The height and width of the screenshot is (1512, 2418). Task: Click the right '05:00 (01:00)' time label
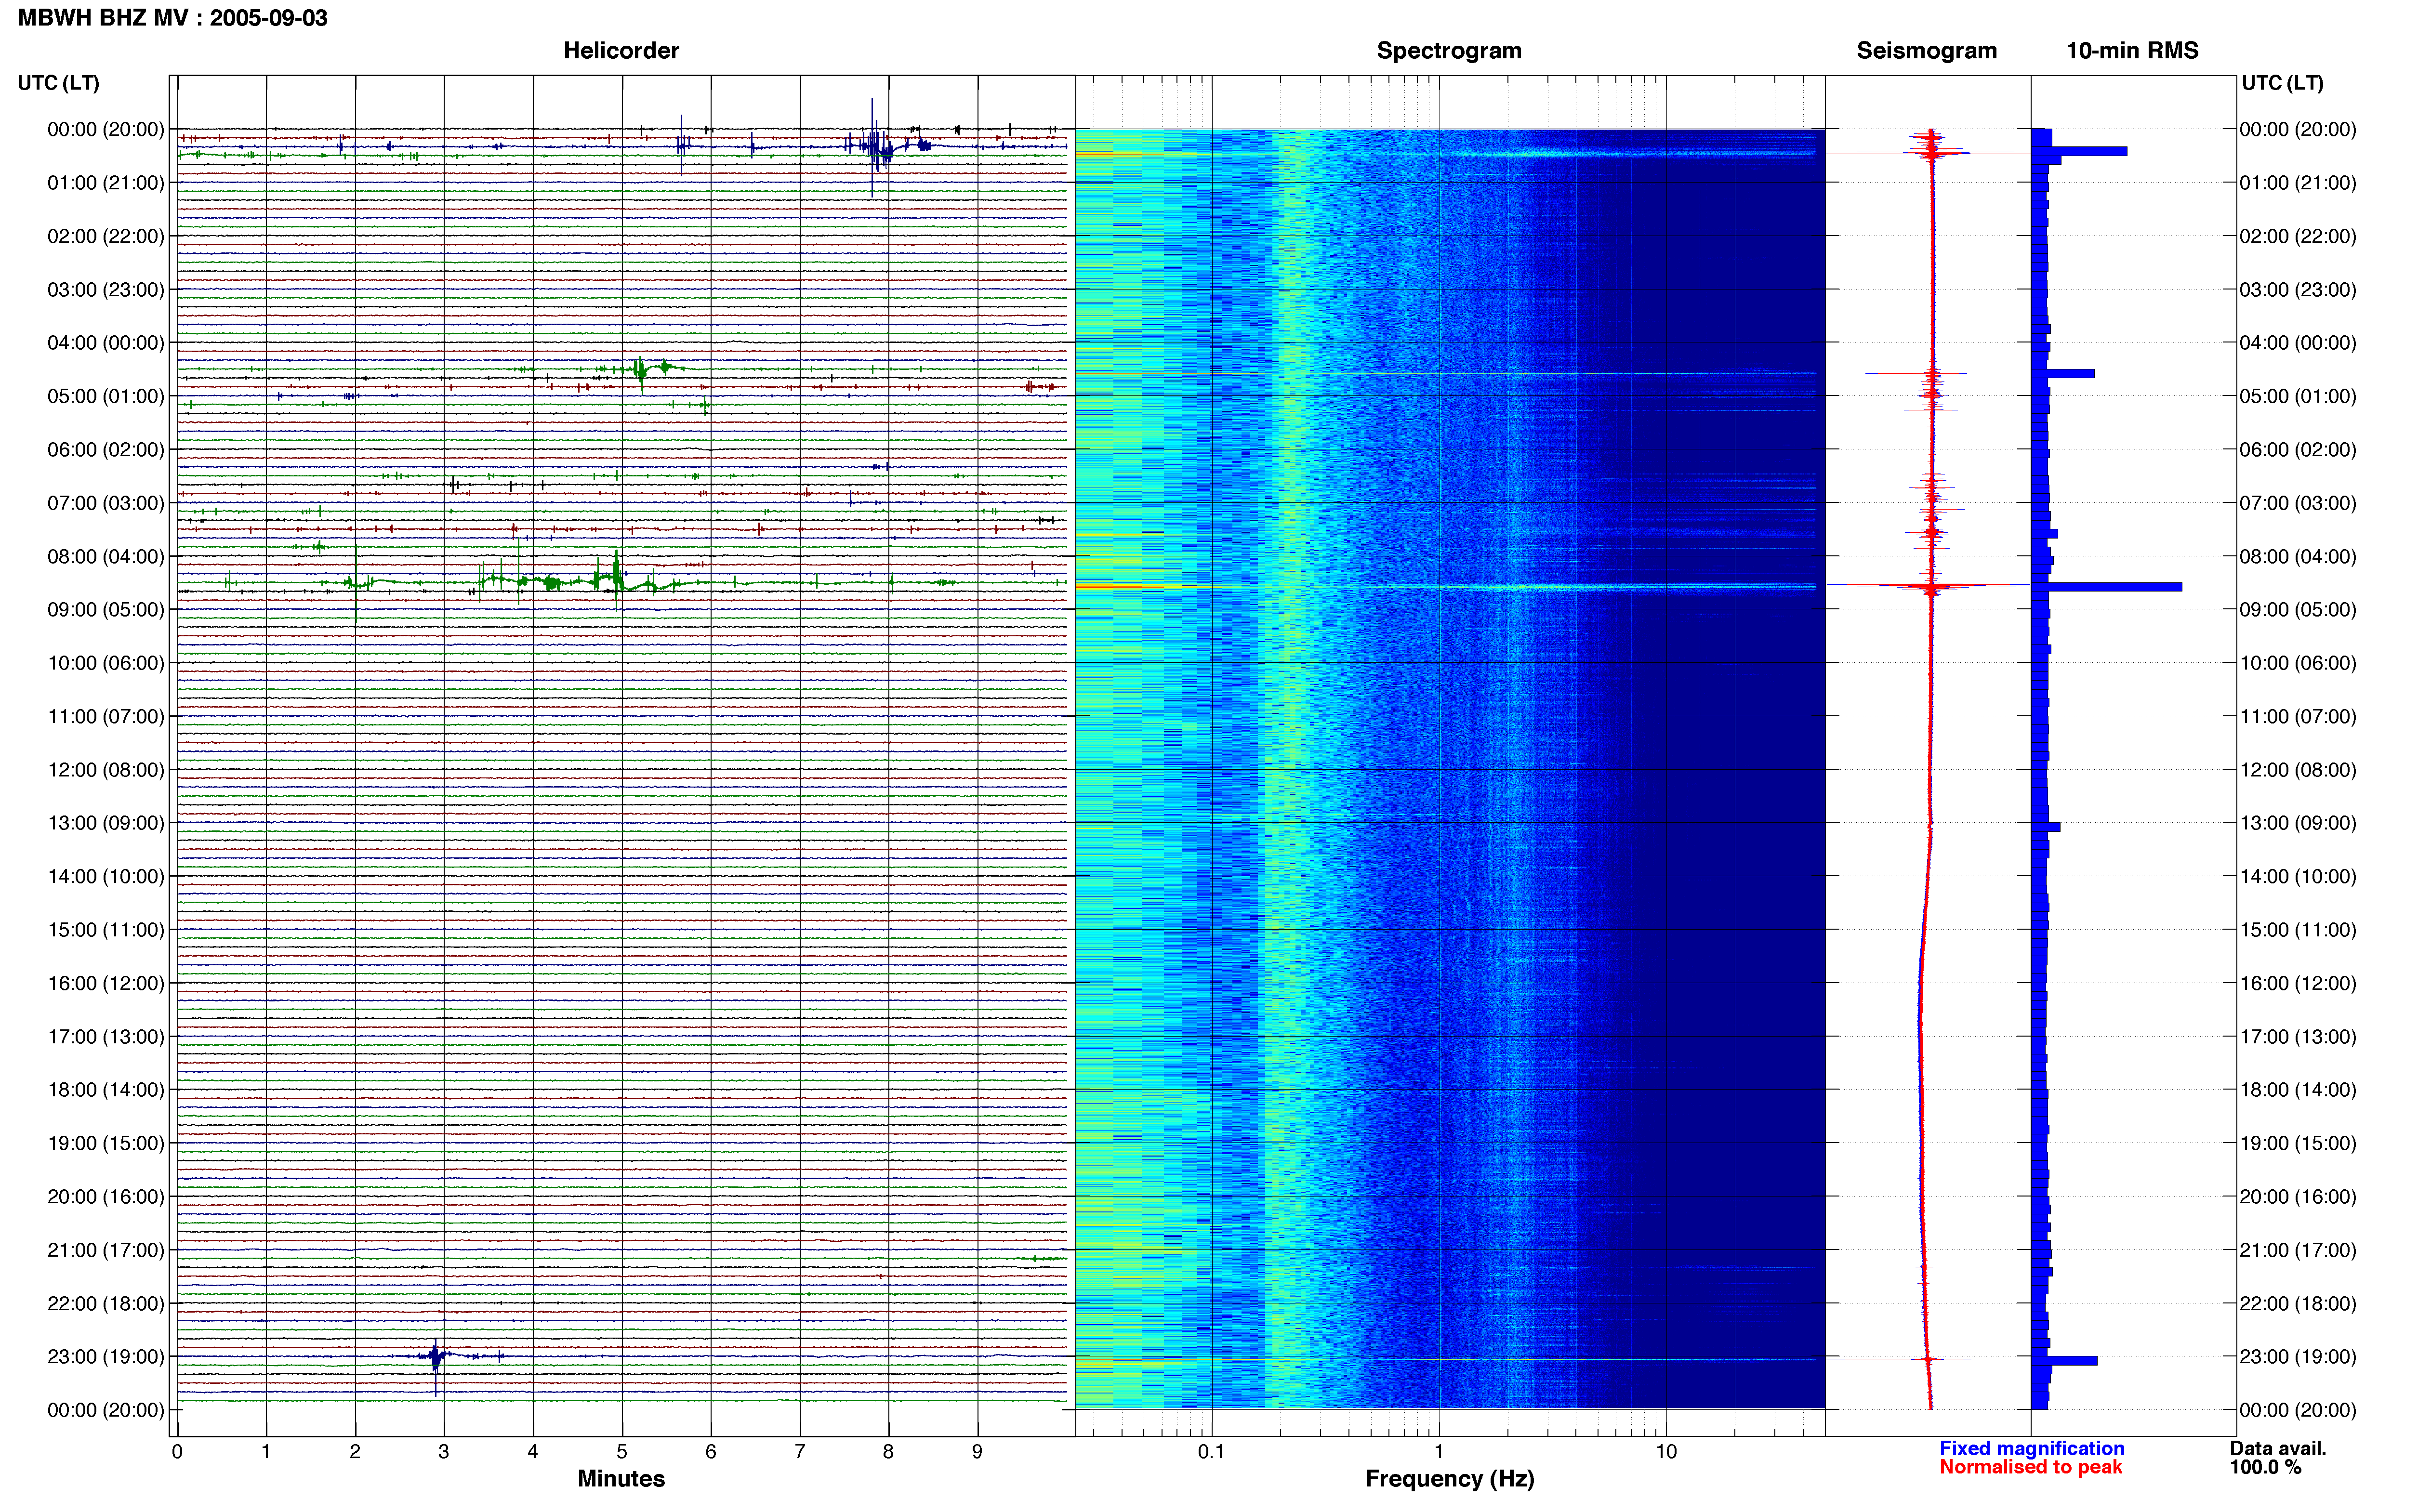pyautogui.click(x=2298, y=396)
